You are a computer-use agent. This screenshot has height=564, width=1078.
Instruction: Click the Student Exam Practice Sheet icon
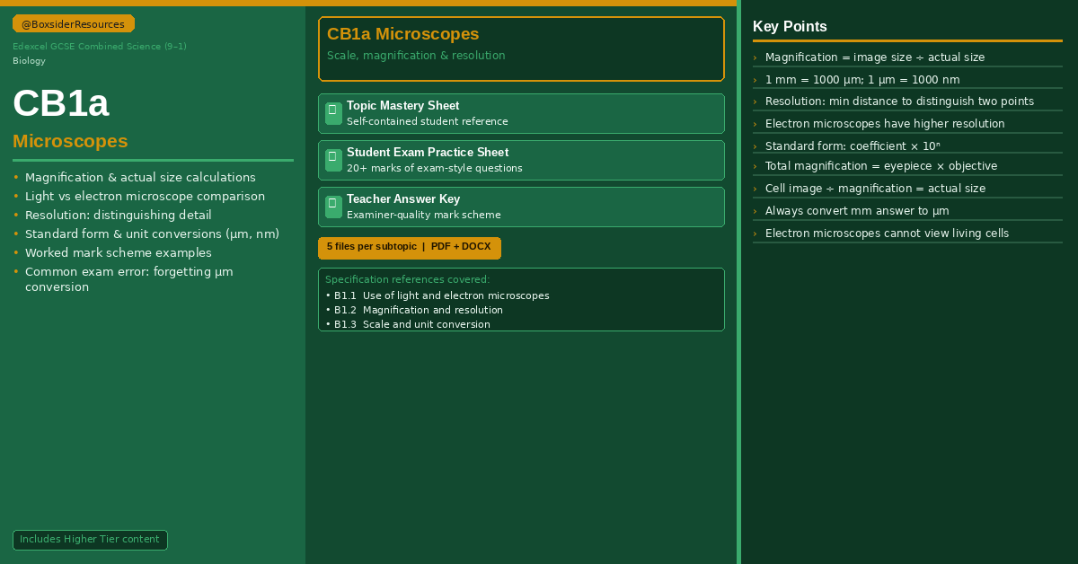(x=333, y=160)
